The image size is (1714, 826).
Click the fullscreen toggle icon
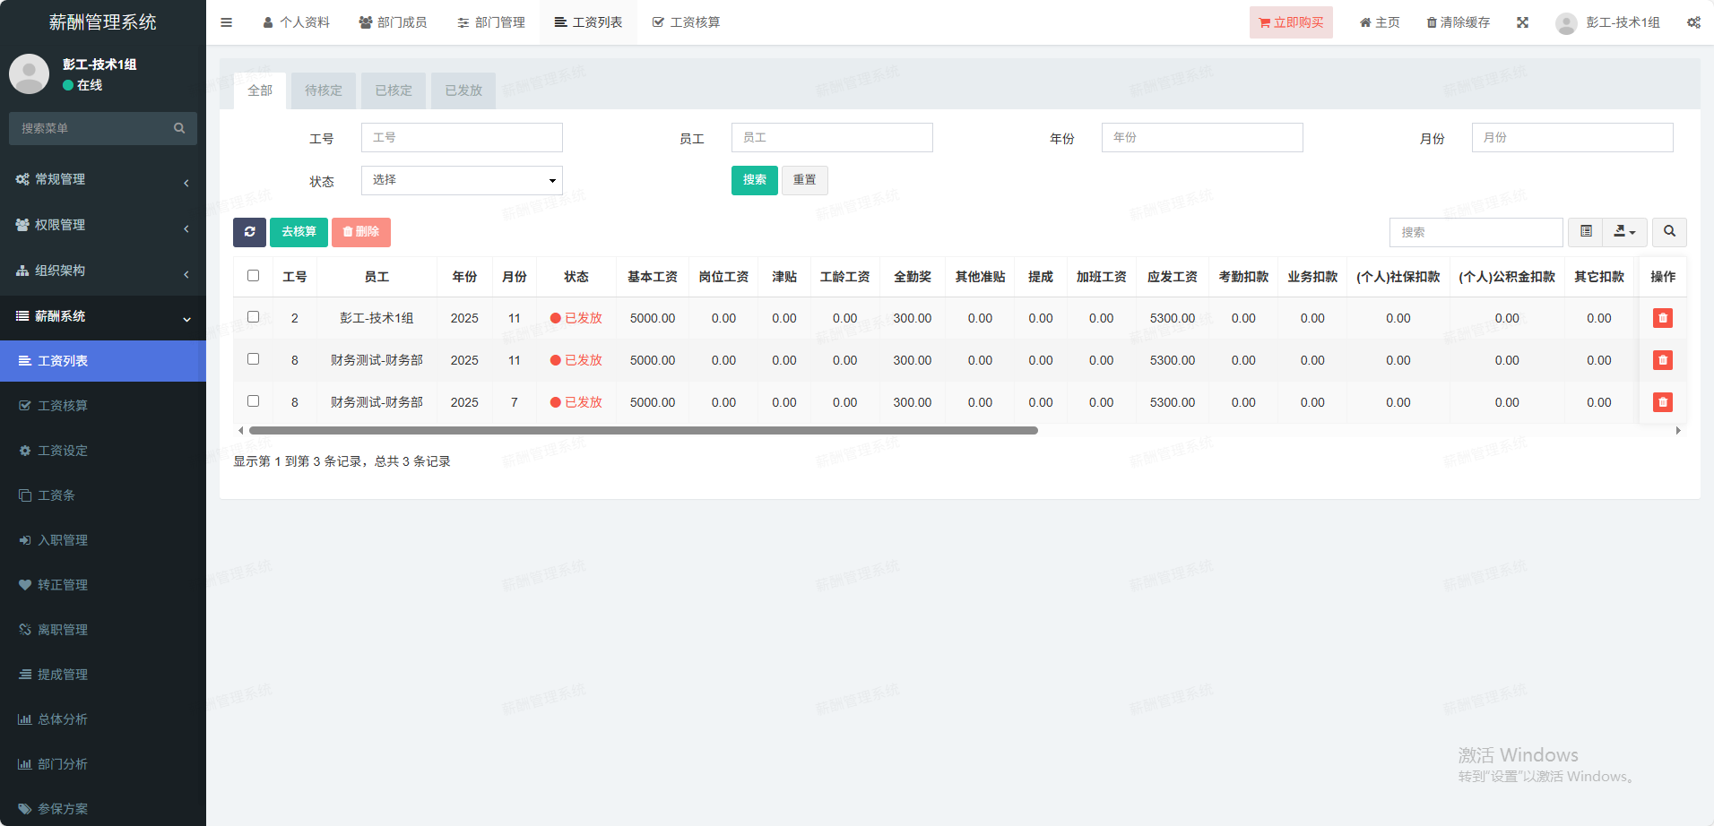[1522, 22]
